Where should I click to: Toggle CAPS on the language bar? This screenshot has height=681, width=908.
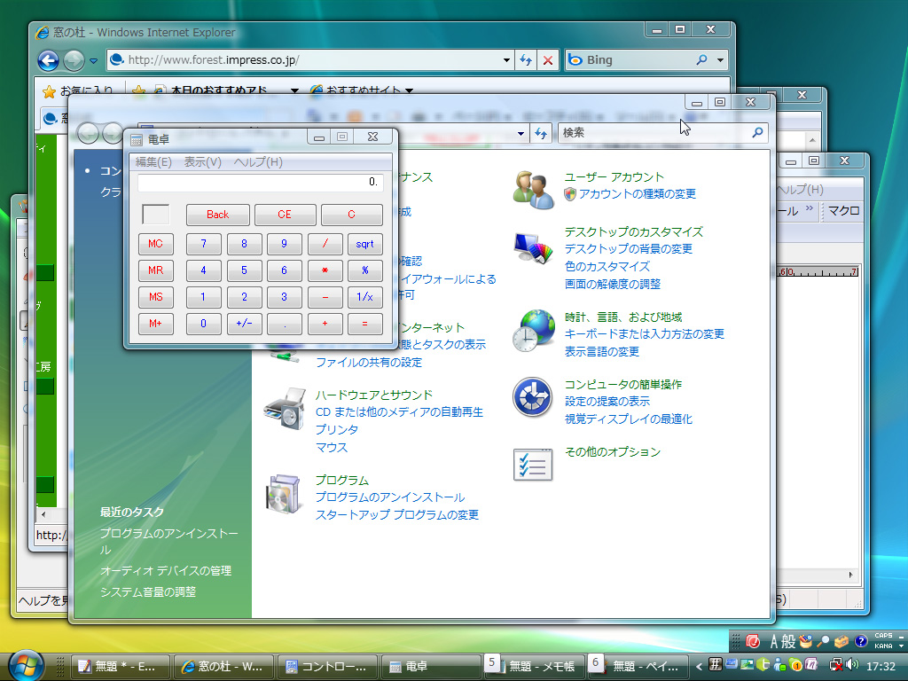point(883,636)
